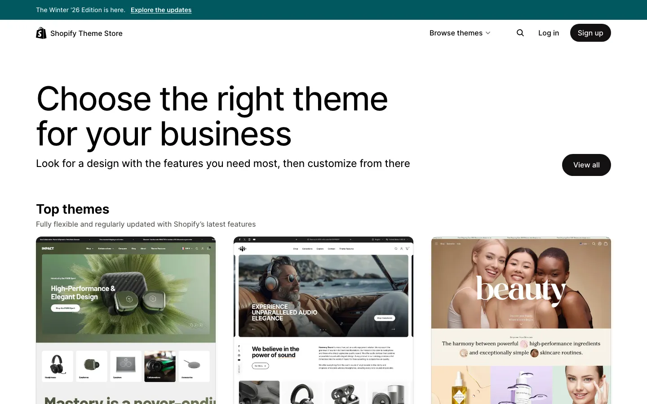Click the 'Look for a design' subtitle text
The image size is (647, 404).
point(223,163)
